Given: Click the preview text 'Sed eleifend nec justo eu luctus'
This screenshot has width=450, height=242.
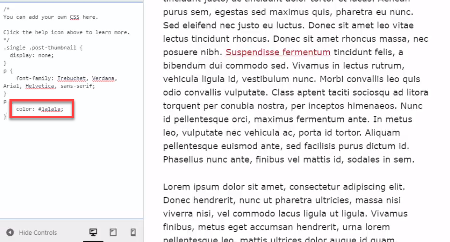Looking at the screenshot, I should click(x=233, y=25).
